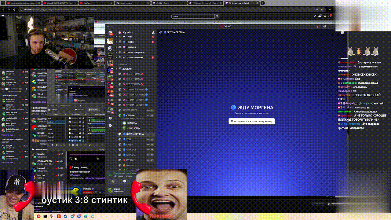
Task: Click the browser back arrow
Action: (3, 9)
